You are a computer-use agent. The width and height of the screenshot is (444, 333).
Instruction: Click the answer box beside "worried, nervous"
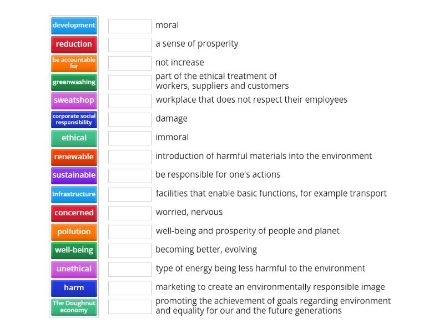point(129,212)
